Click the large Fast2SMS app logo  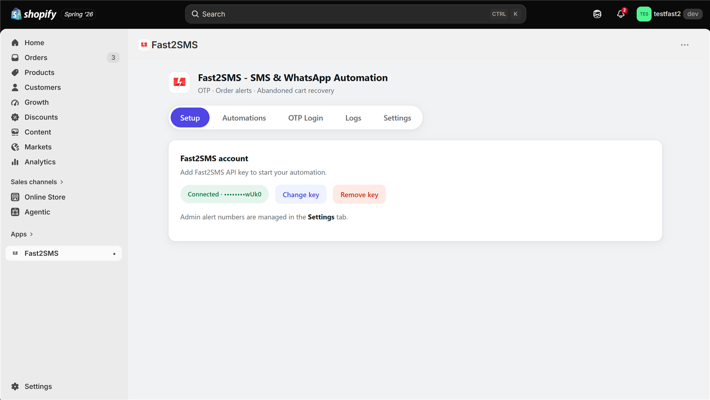click(x=179, y=82)
